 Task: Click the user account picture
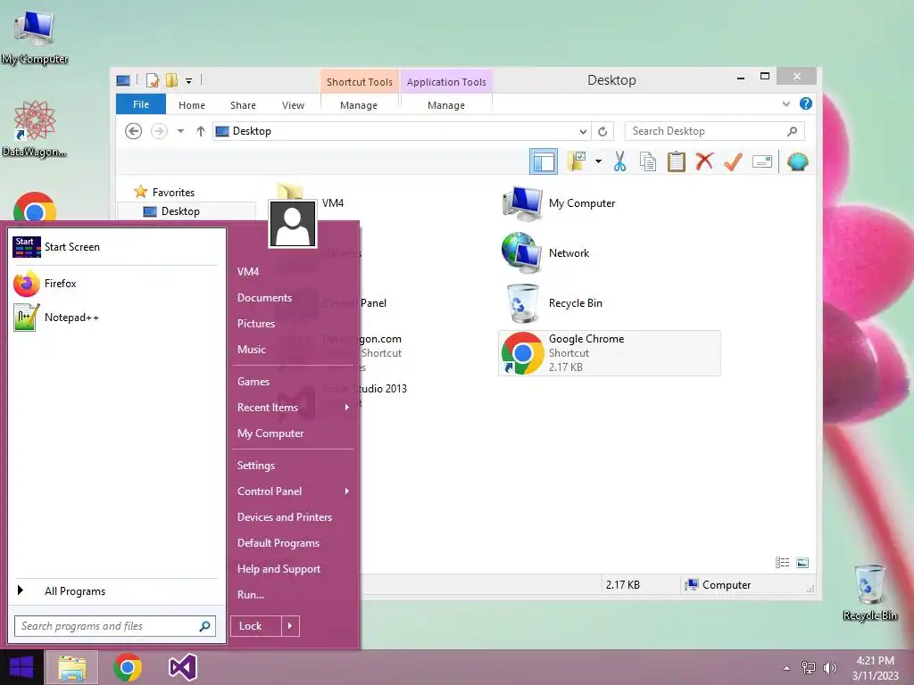click(293, 224)
